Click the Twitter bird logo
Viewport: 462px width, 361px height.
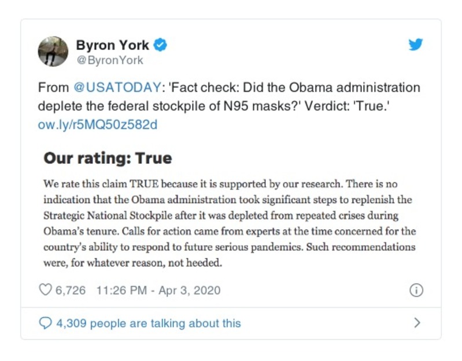(x=416, y=45)
